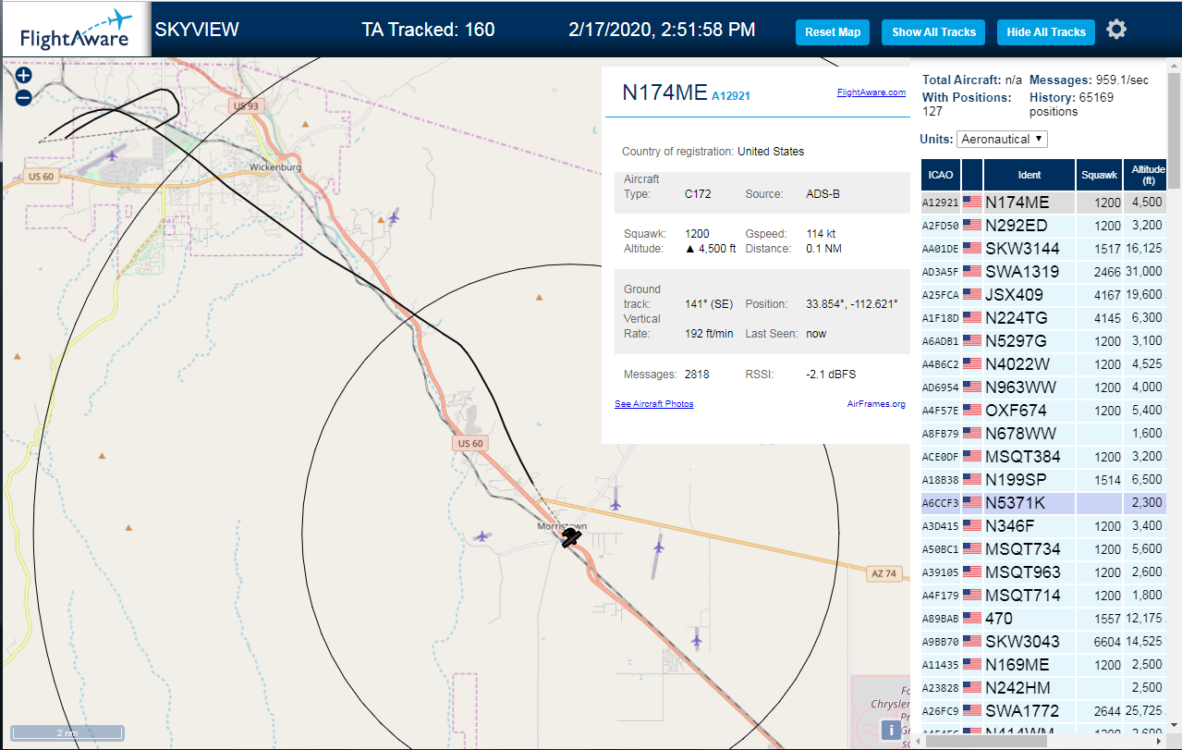Viewport: 1182px width, 750px height.
Task: Open FlightAware.com link in aircraft panel
Action: 871,92
